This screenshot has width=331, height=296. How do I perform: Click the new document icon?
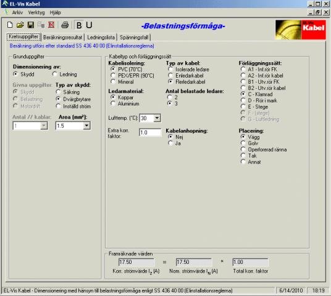point(10,25)
